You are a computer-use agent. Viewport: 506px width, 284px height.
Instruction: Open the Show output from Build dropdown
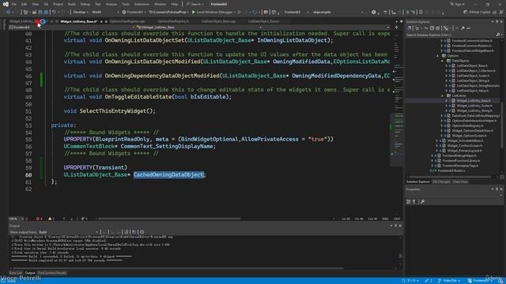[x=69, y=232]
